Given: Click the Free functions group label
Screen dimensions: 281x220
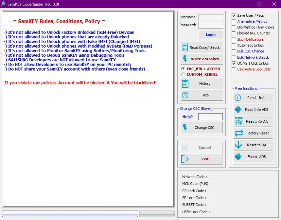Looking at the screenshot, I should pos(246,89).
